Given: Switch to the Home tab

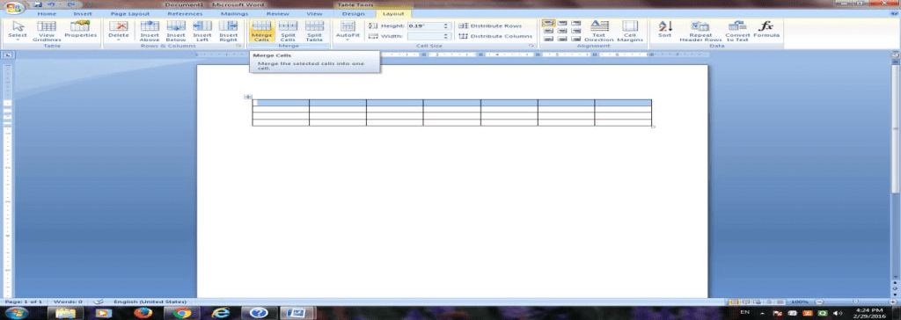Looking at the screenshot, I should tap(48, 14).
